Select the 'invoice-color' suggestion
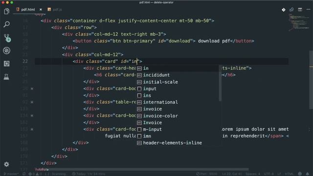This screenshot has width=313, height=176. click(178, 116)
